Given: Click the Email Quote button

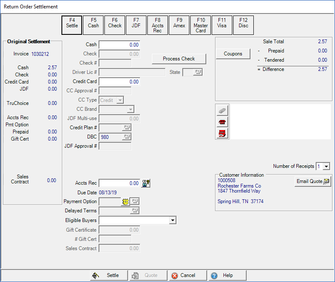Looking at the screenshot, I should 313,181.
